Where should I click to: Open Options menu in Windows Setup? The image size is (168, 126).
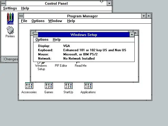[x=42, y=40]
